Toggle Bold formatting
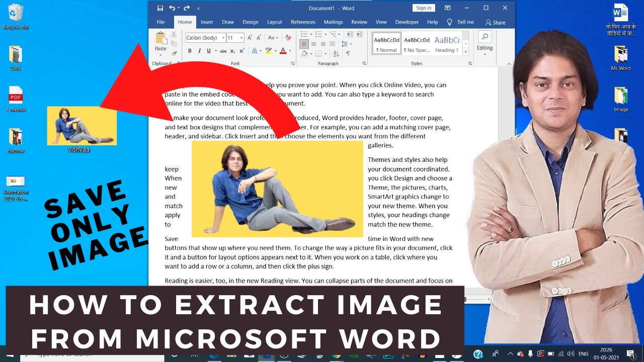The image size is (644, 362). point(190,51)
